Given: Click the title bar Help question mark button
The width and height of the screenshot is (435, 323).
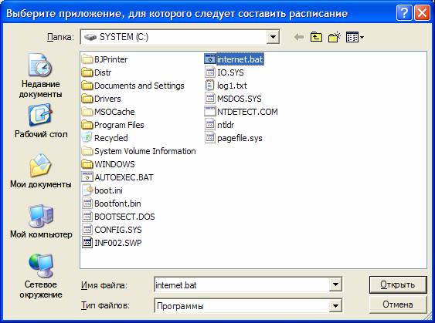Looking at the screenshot, I should [x=404, y=13].
